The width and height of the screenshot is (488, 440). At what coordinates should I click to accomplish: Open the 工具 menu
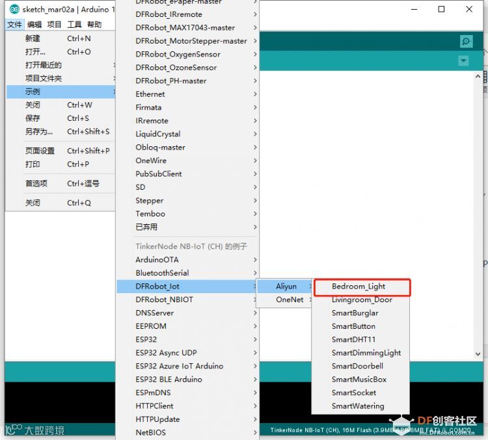[x=74, y=25]
